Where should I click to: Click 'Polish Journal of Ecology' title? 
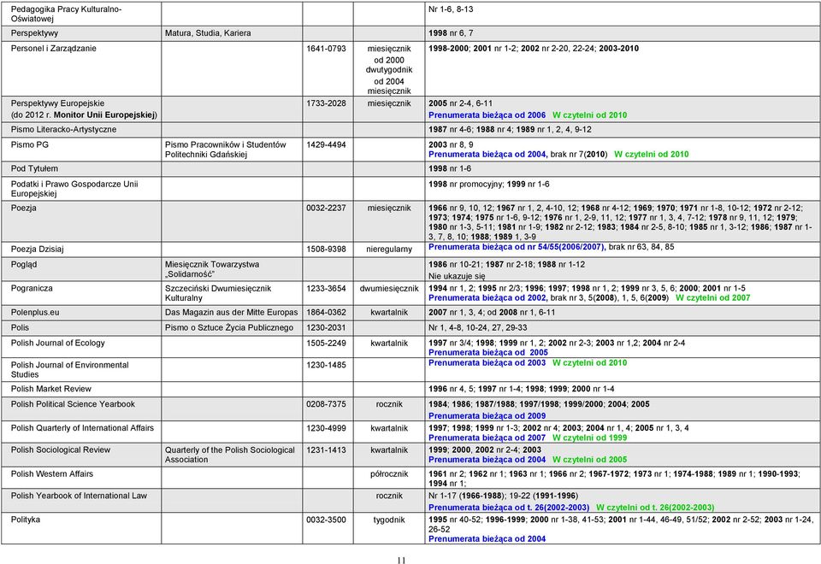[57, 344]
